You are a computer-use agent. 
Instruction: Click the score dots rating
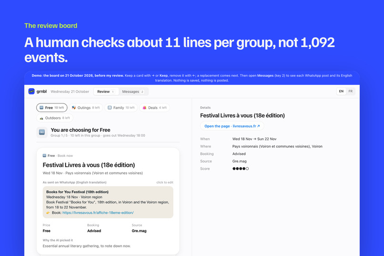click(241, 169)
